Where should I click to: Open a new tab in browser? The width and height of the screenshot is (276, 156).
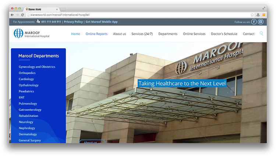63,8
